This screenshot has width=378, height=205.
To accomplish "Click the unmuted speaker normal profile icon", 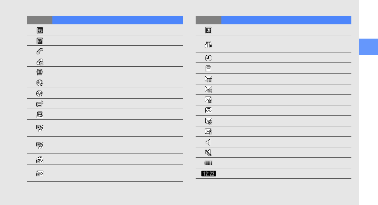I will (209, 142).
